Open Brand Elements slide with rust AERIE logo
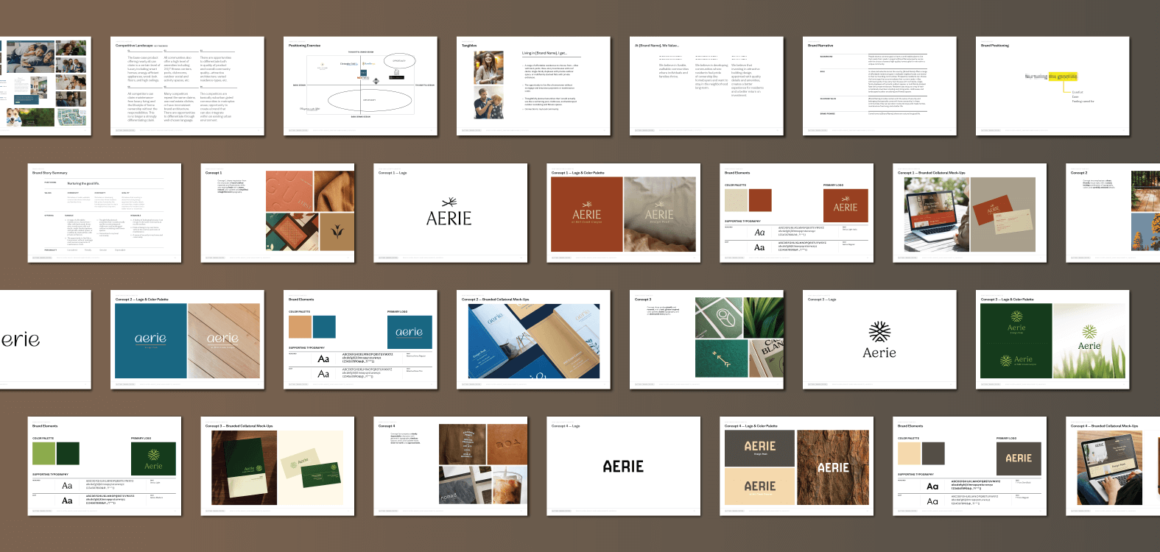The height and width of the screenshot is (552, 1160). (x=797, y=213)
